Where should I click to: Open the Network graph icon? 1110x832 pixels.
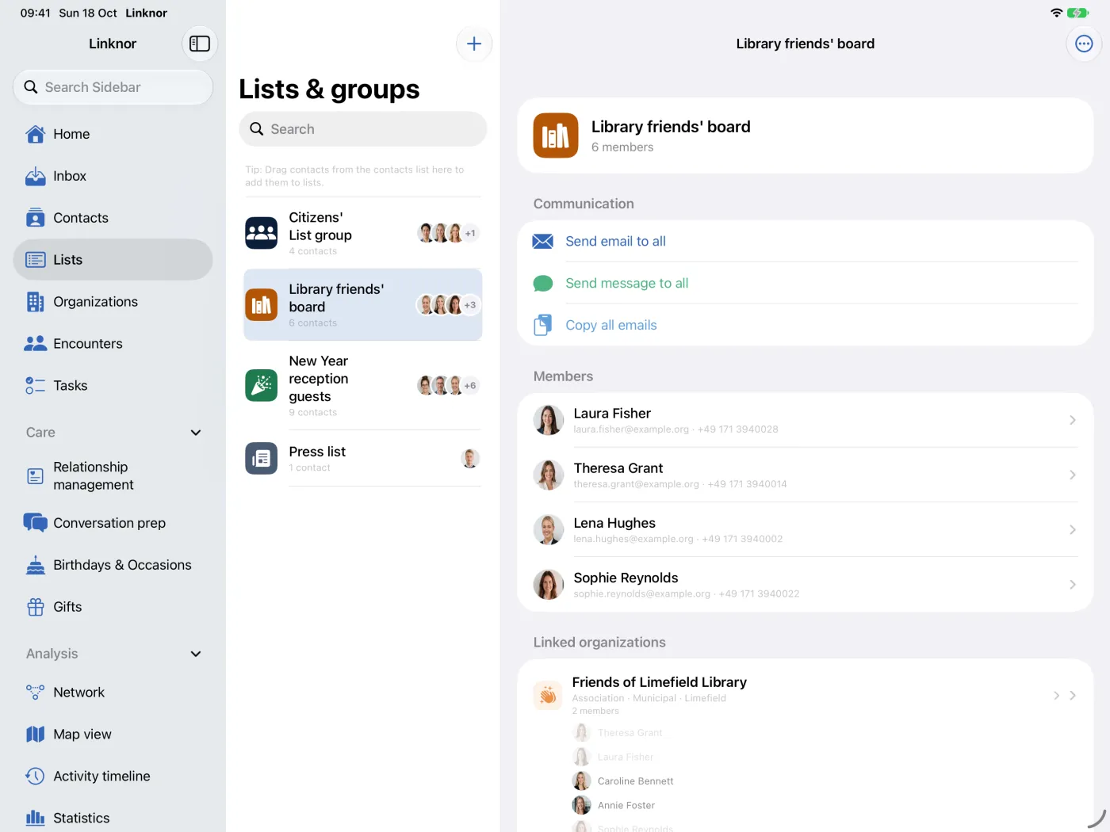click(x=36, y=693)
